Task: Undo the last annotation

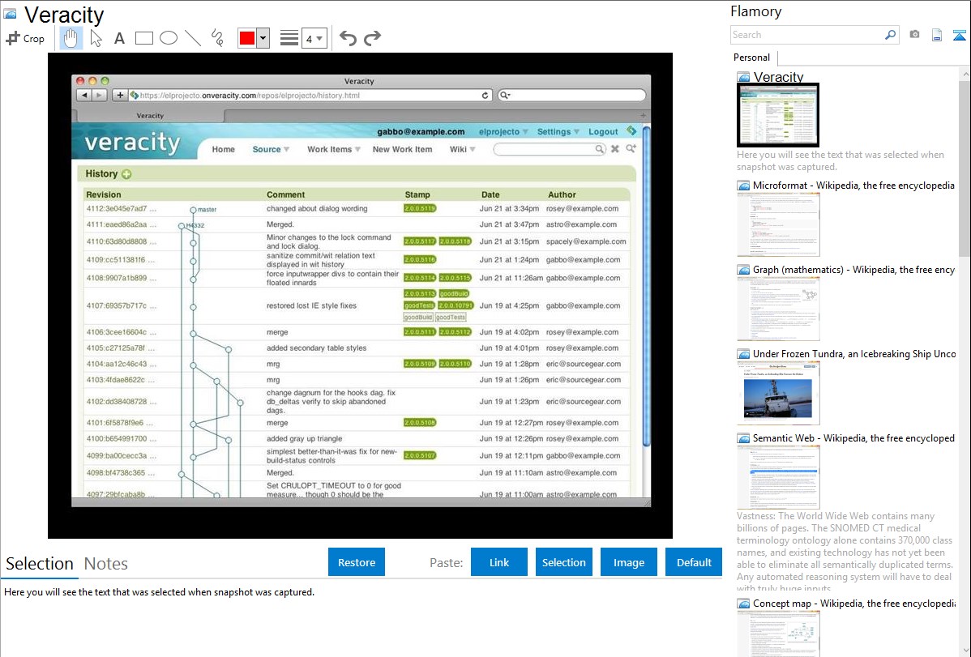Action: (348, 38)
